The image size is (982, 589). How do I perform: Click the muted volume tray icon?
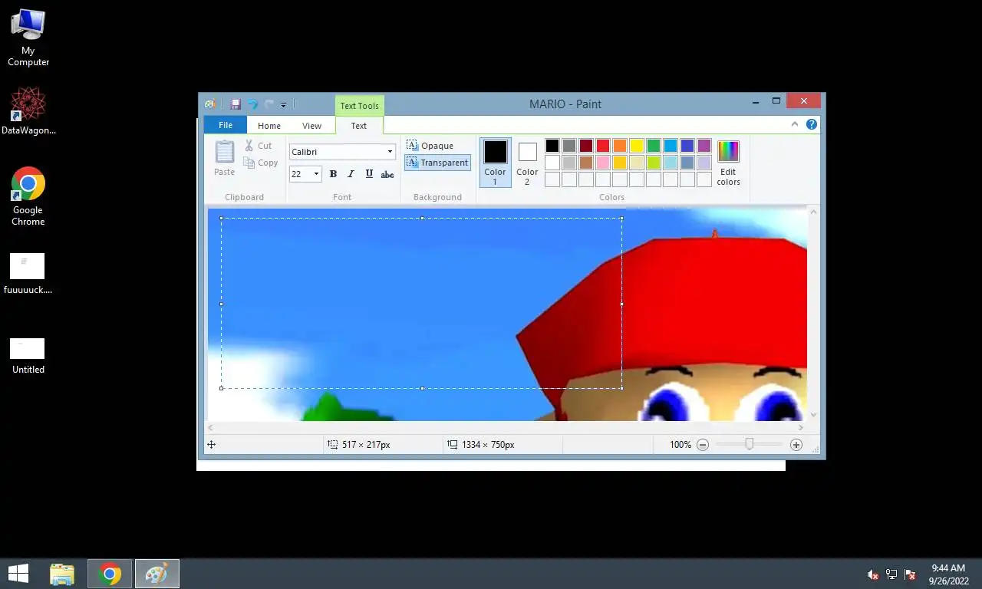point(873,574)
